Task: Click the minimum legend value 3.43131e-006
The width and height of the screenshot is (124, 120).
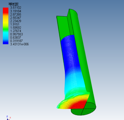Action: 19,44
